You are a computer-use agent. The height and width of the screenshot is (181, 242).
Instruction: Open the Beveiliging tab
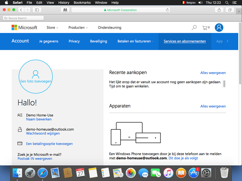point(99,41)
